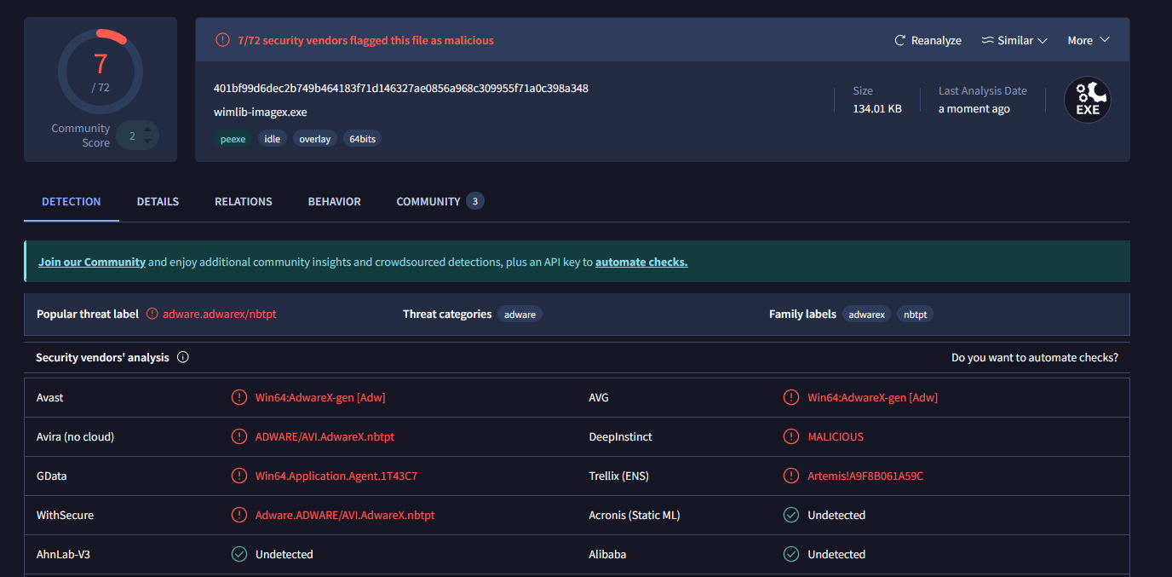1172x577 pixels.
Task: Click the DeepInstinct warning icon
Action: tap(791, 436)
